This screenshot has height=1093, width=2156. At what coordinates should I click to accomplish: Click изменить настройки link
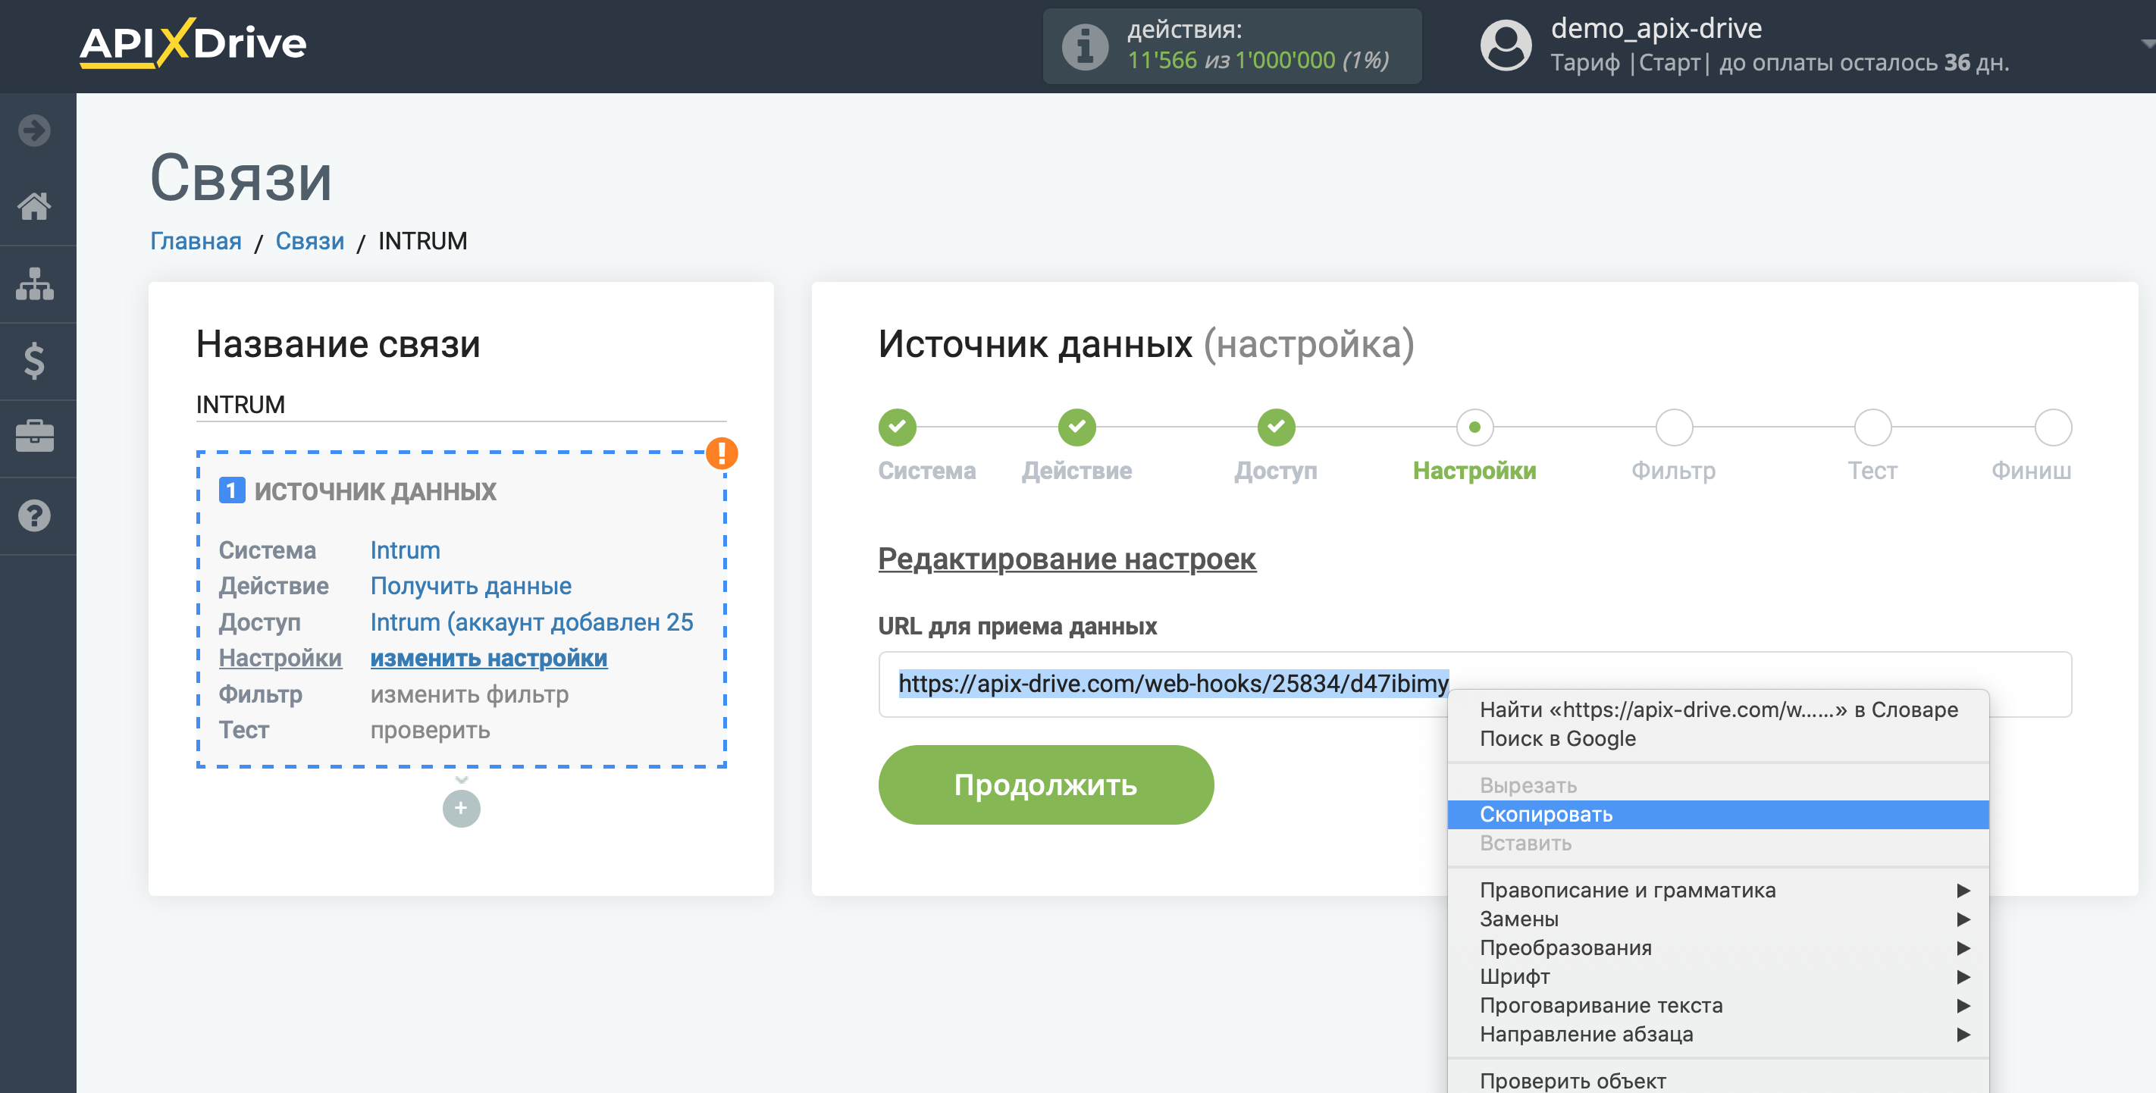tap(489, 658)
